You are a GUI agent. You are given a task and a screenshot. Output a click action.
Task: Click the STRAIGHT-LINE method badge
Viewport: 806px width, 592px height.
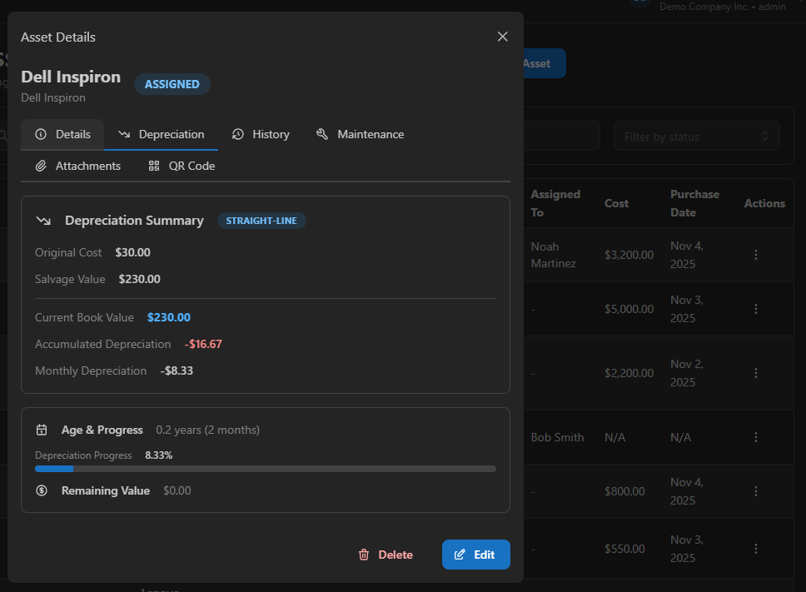262,221
